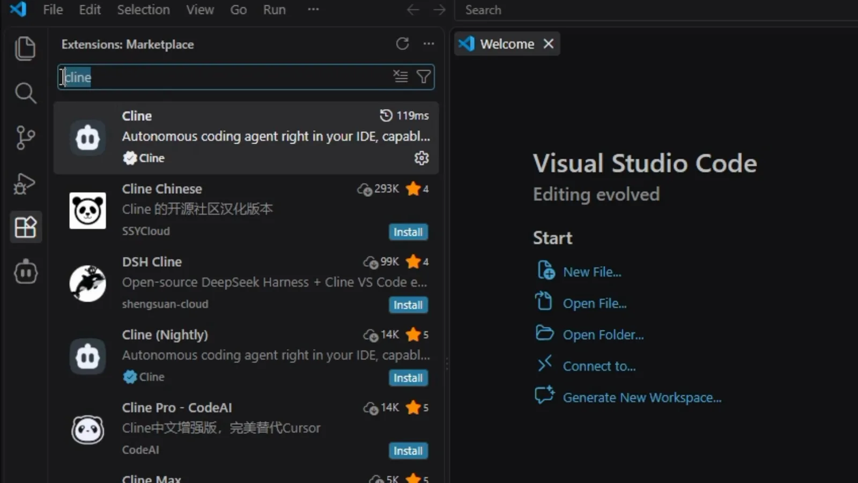Open the Edit menu
The height and width of the screenshot is (483, 858).
(90, 10)
